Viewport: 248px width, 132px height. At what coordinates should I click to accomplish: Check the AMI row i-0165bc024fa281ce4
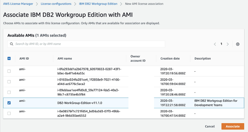tap(9, 82)
